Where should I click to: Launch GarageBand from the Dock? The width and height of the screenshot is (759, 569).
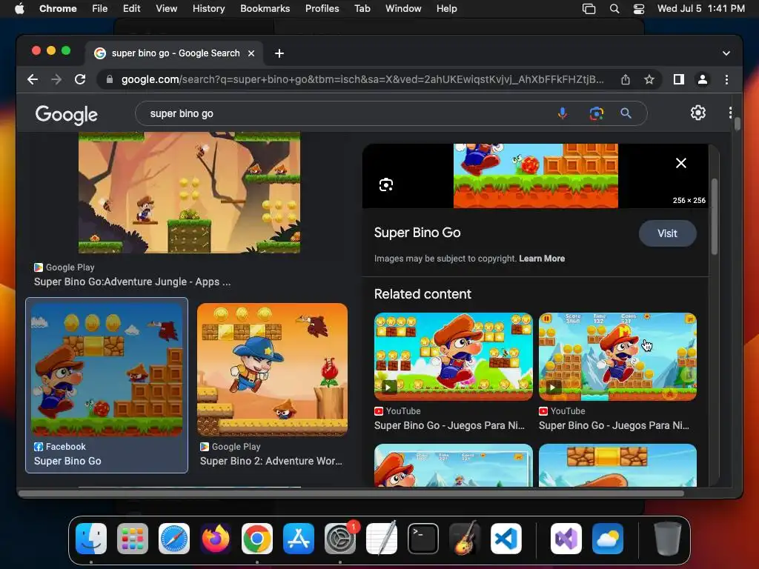[x=465, y=539]
